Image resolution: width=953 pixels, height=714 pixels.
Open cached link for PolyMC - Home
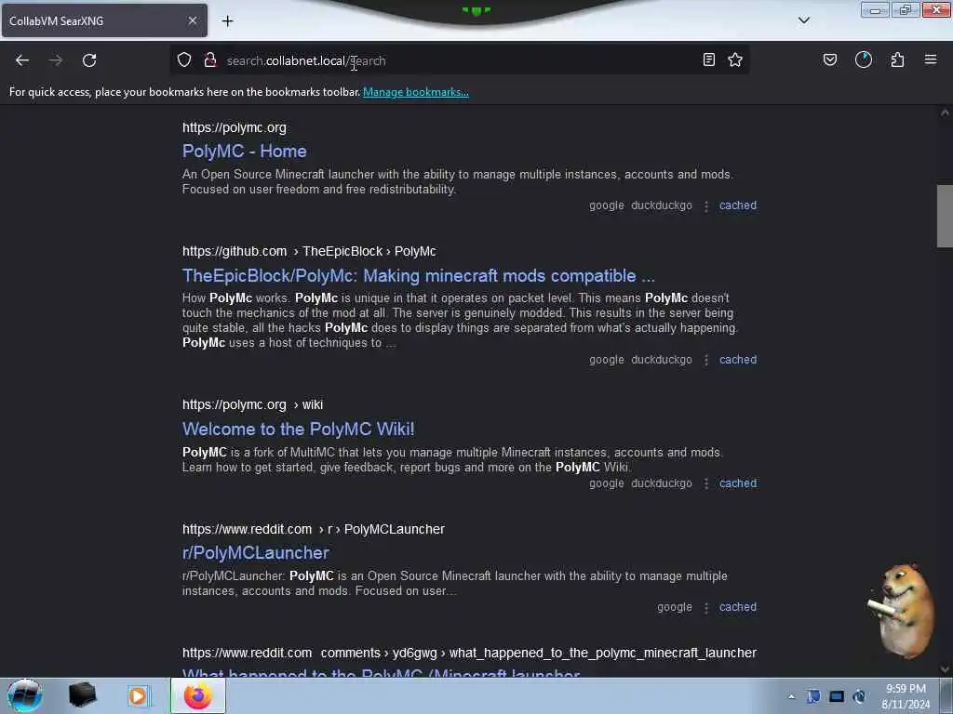pyautogui.click(x=738, y=205)
